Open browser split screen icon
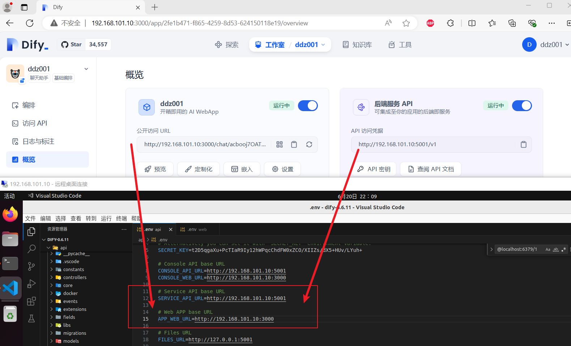Screen dimensions: 571x346 pos(472,23)
